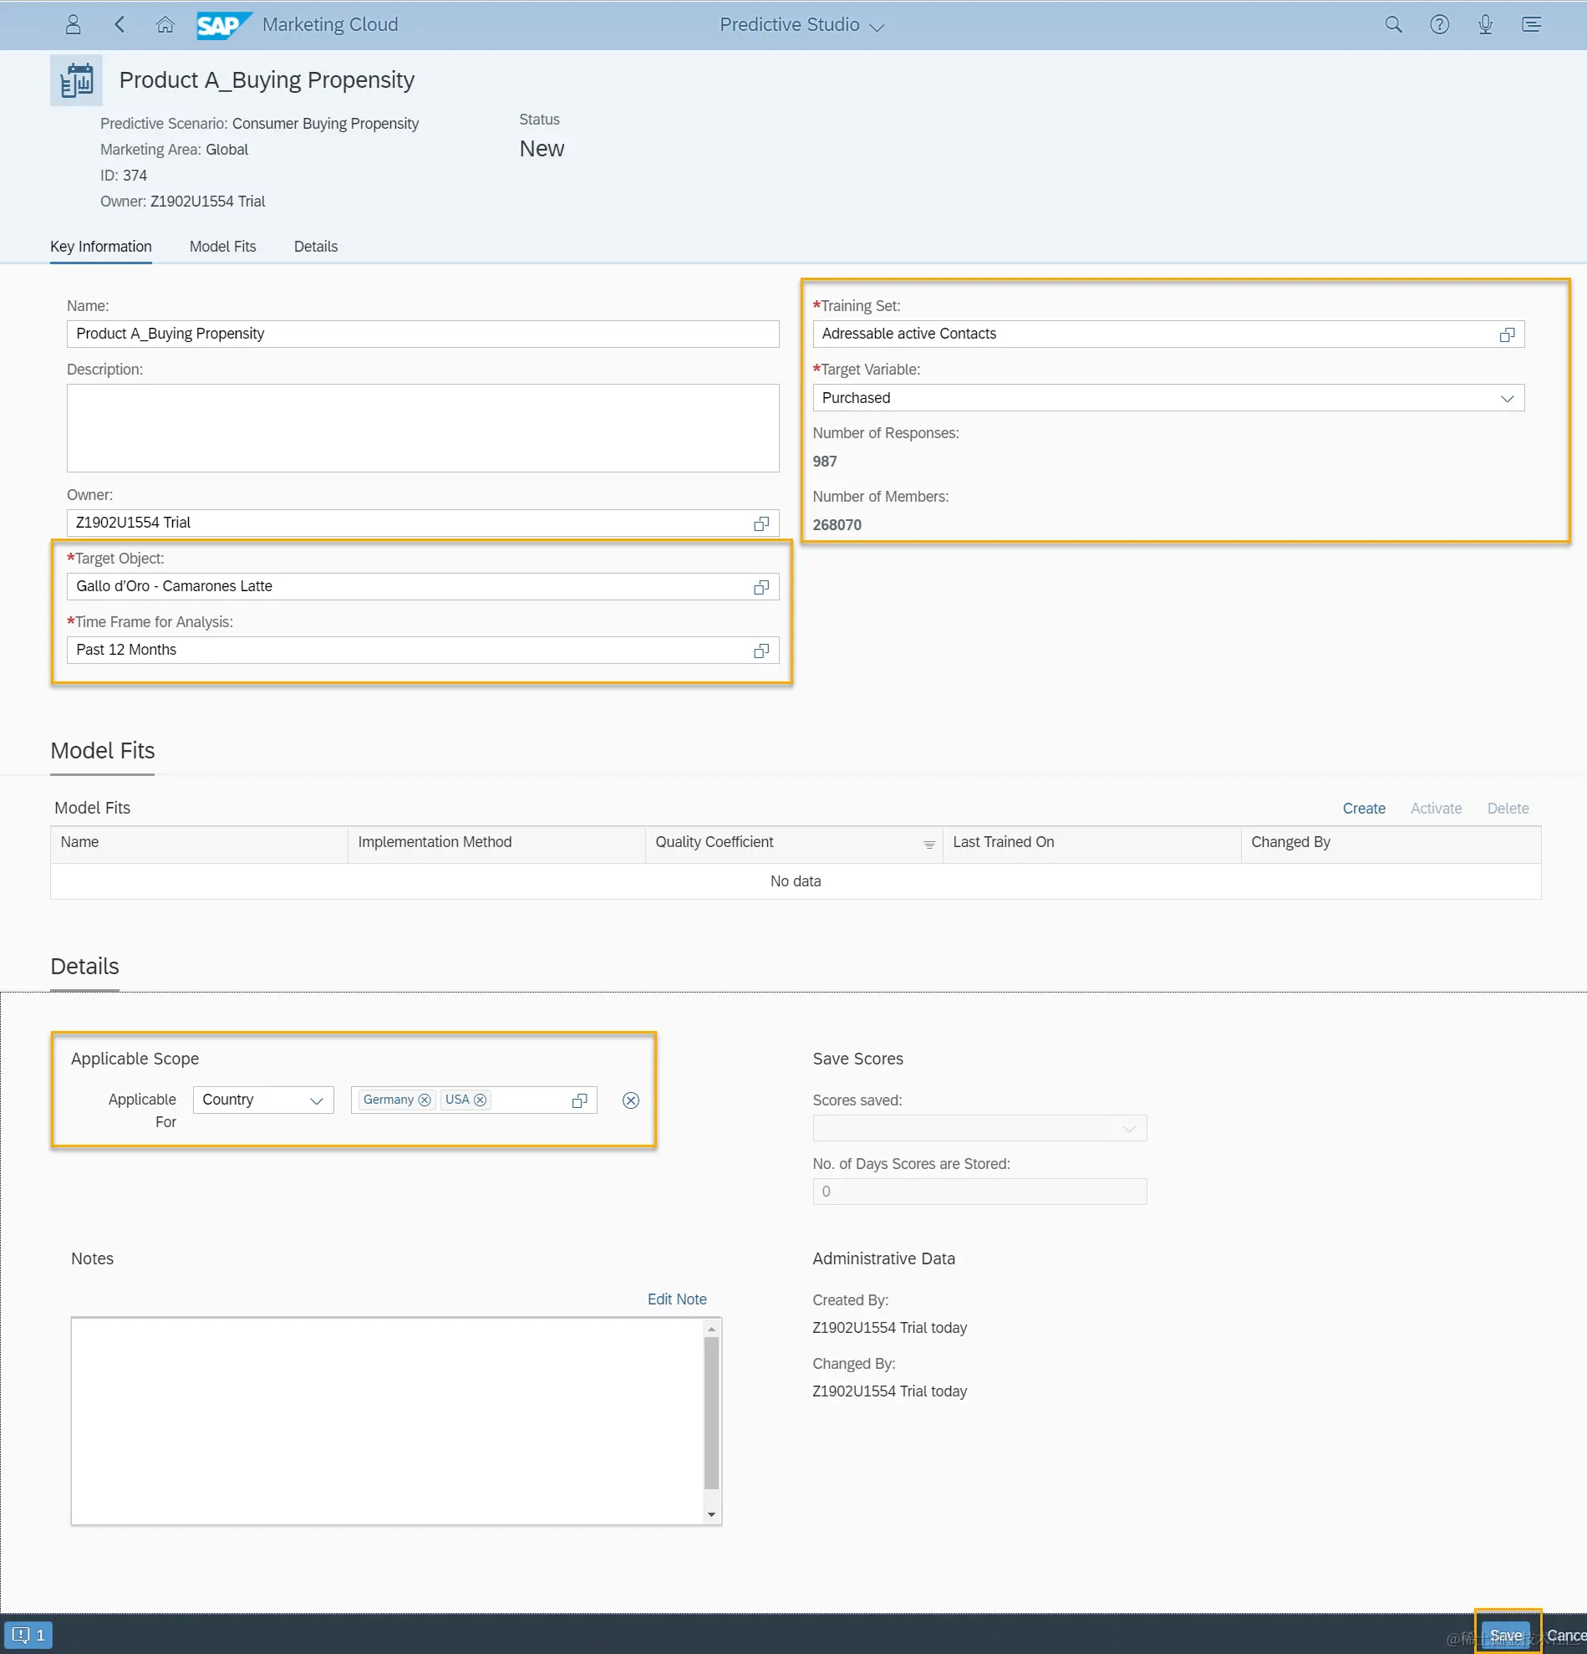Click in the Description text area
The width and height of the screenshot is (1587, 1654).
pos(423,428)
